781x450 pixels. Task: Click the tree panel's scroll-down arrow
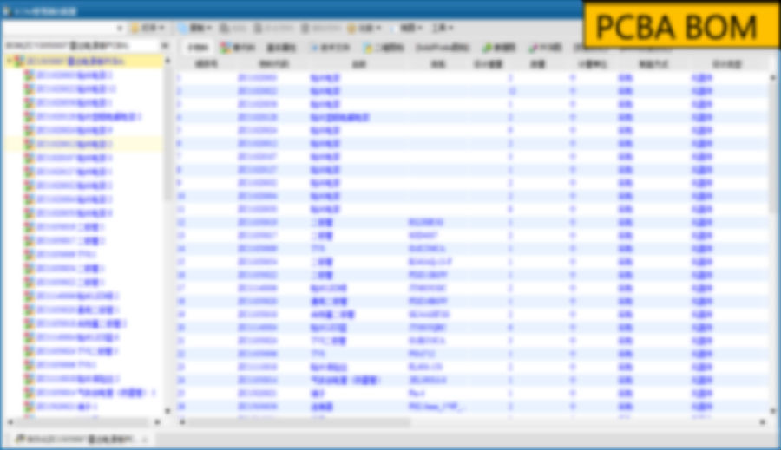[x=167, y=411]
